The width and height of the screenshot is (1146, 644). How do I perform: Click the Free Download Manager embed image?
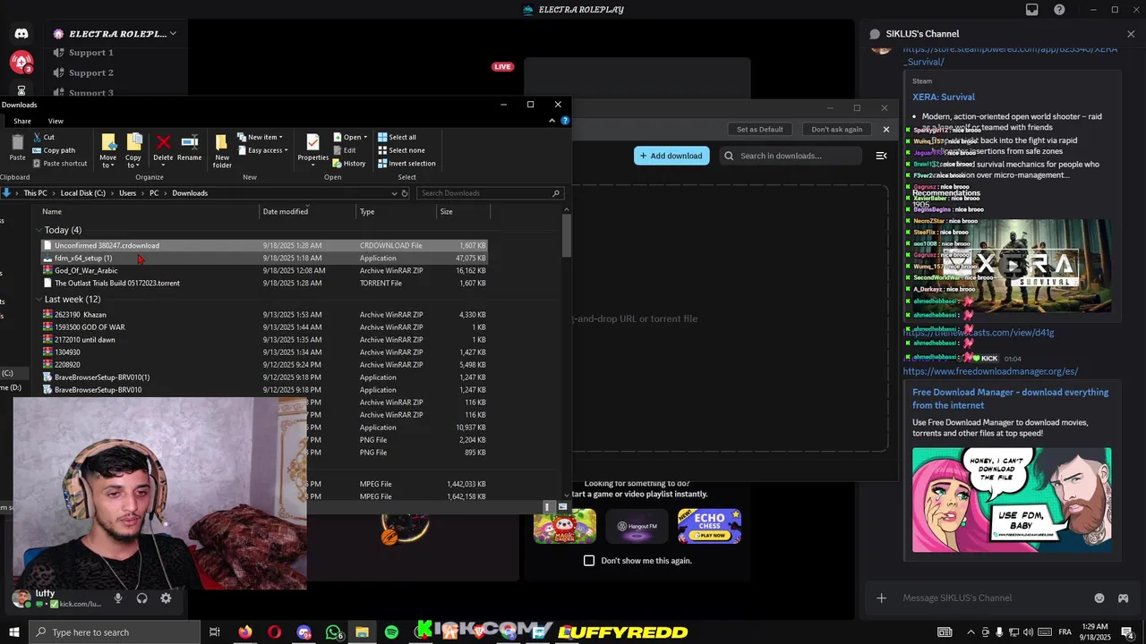coord(1012,500)
